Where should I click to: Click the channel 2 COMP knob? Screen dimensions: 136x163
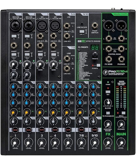[x=27, y=75]
